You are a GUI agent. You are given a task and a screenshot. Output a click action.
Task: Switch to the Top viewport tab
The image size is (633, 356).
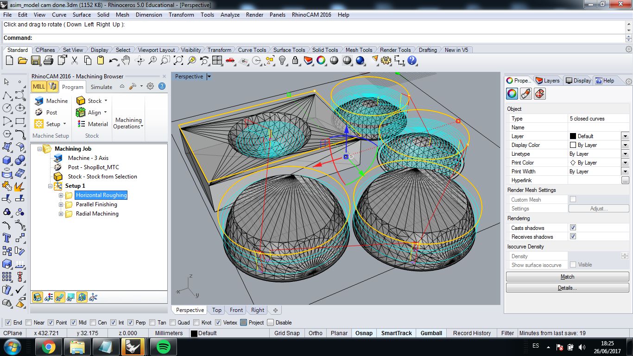pyautogui.click(x=217, y=310)
